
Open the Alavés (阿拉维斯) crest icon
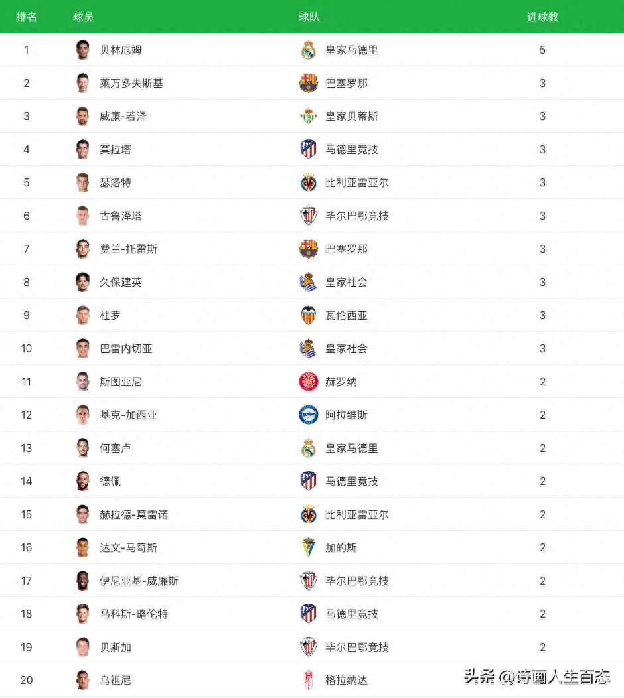point(309,415)
